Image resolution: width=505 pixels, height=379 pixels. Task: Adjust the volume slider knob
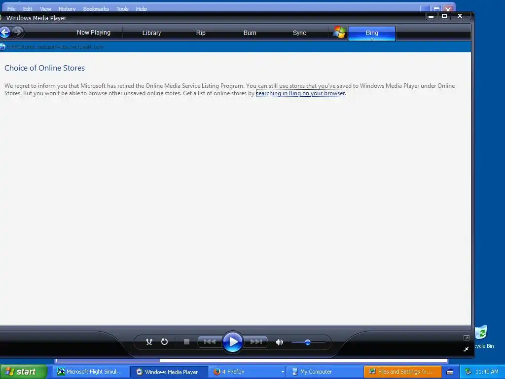(x=308, y=342)
